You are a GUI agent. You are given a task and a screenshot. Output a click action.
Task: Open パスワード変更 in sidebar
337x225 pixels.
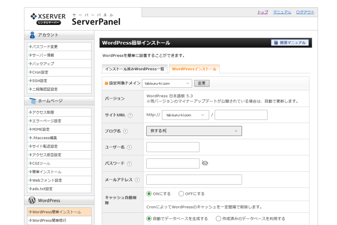pos(59,47)
